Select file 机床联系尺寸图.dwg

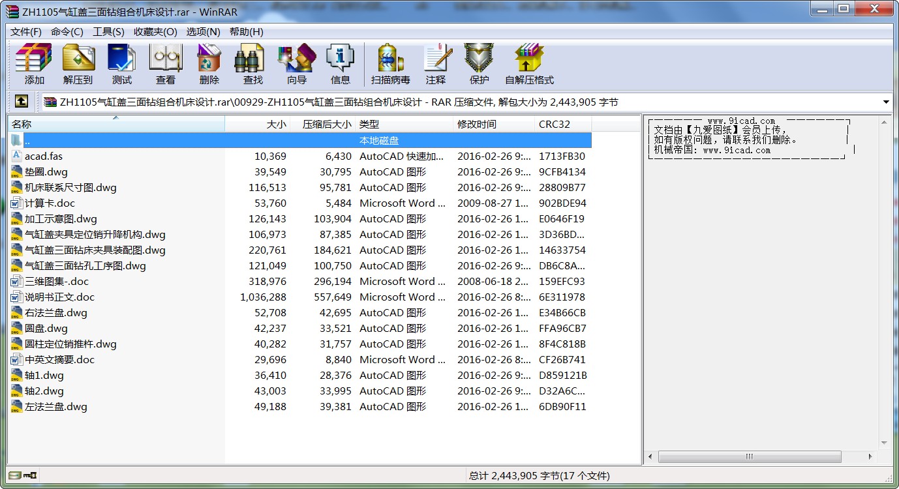(70, 187)
